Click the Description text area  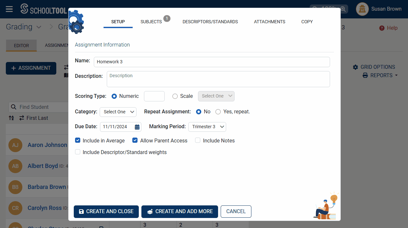218,79
